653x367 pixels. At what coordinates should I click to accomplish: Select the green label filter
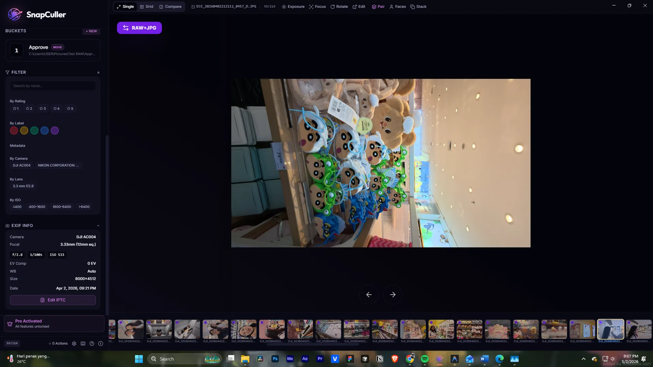[34, 130]
